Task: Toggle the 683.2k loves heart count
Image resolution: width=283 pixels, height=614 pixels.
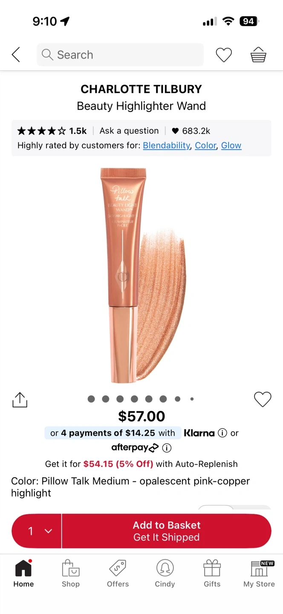Action: [x=191, y=131]
